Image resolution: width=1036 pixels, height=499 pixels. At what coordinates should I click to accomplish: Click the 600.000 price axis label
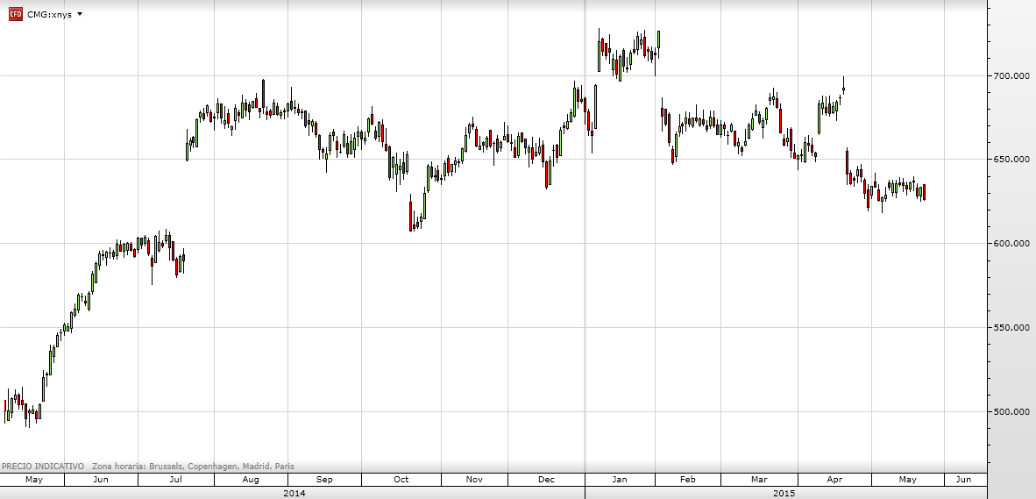pyautogui.click(x=1011, y=243)
